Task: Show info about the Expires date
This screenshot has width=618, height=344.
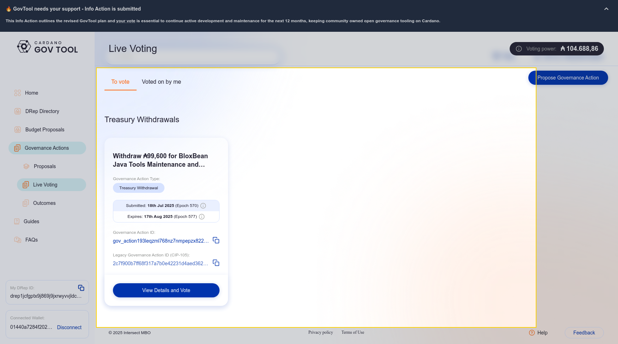Action: pos(202,217)
